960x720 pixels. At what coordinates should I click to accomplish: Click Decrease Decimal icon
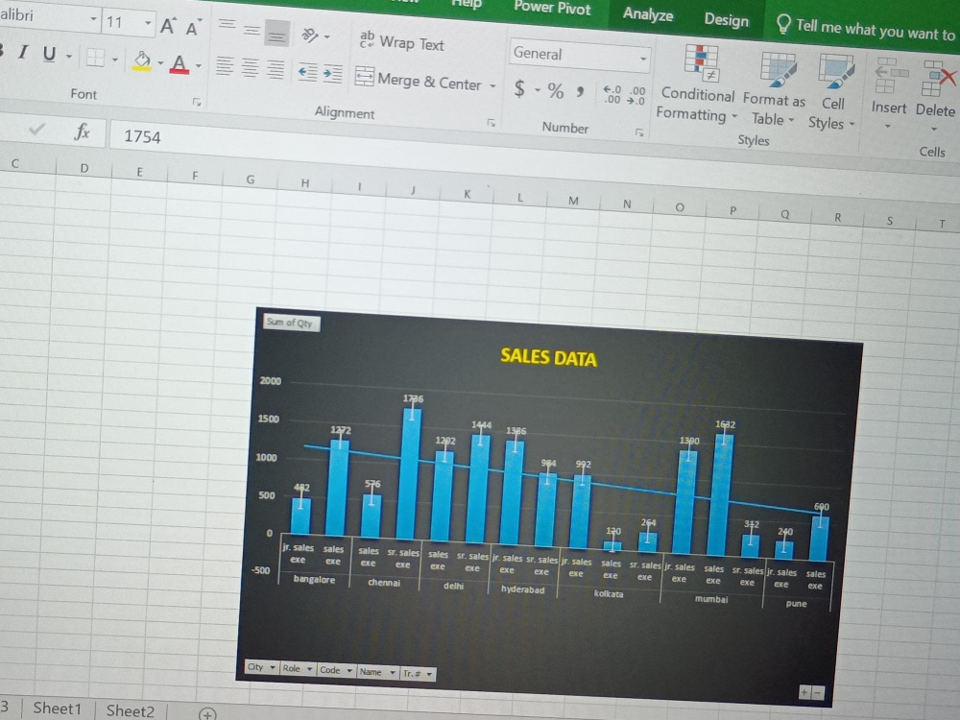pos(636,95)
